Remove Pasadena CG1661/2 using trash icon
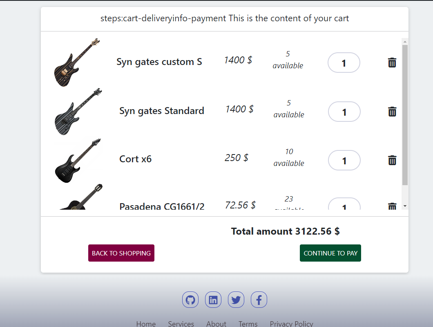 click(x=392, y=206)
